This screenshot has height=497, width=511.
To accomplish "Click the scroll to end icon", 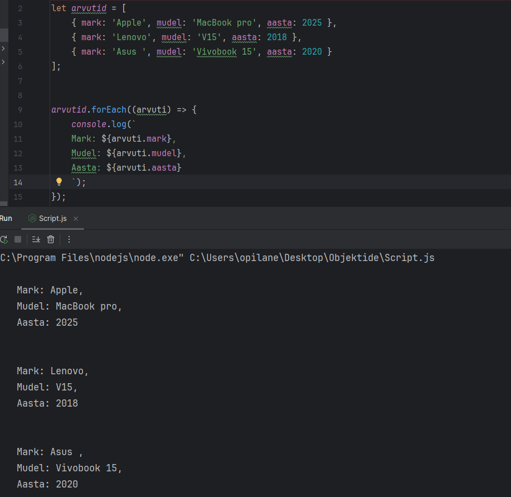I will tap(36, 239).
